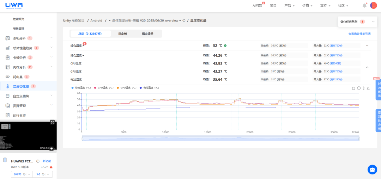Click the Android breadcrumb
This screenshot has height=179, width=381.
[x=96, y=21]
